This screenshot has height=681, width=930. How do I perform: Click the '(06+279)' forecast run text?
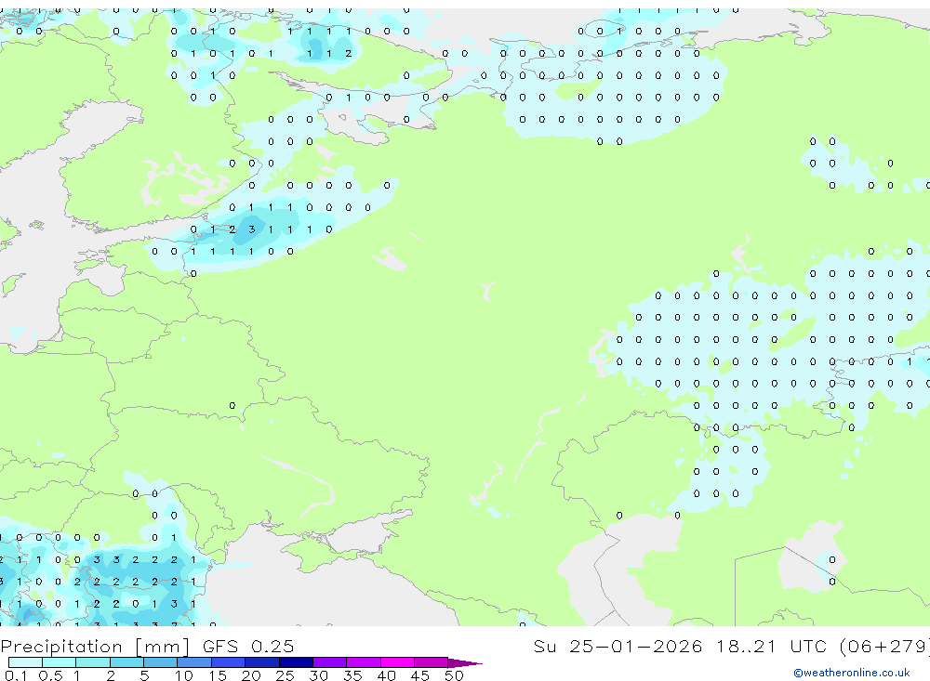coord(884,647)
